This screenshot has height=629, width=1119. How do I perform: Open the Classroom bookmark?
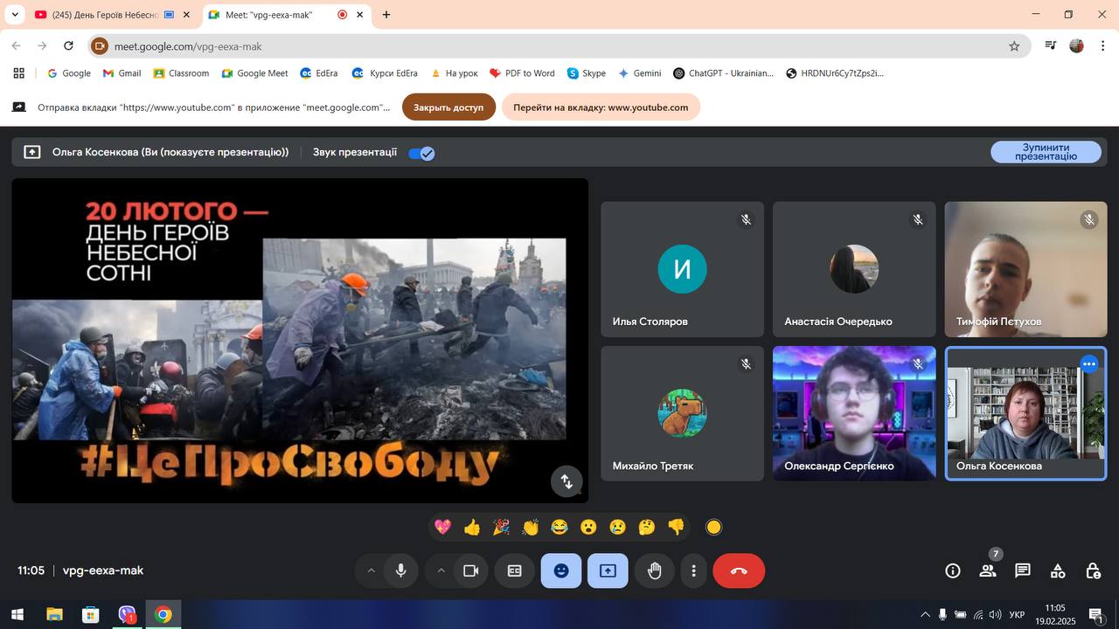pyautogui.click(x=181, y=73)
